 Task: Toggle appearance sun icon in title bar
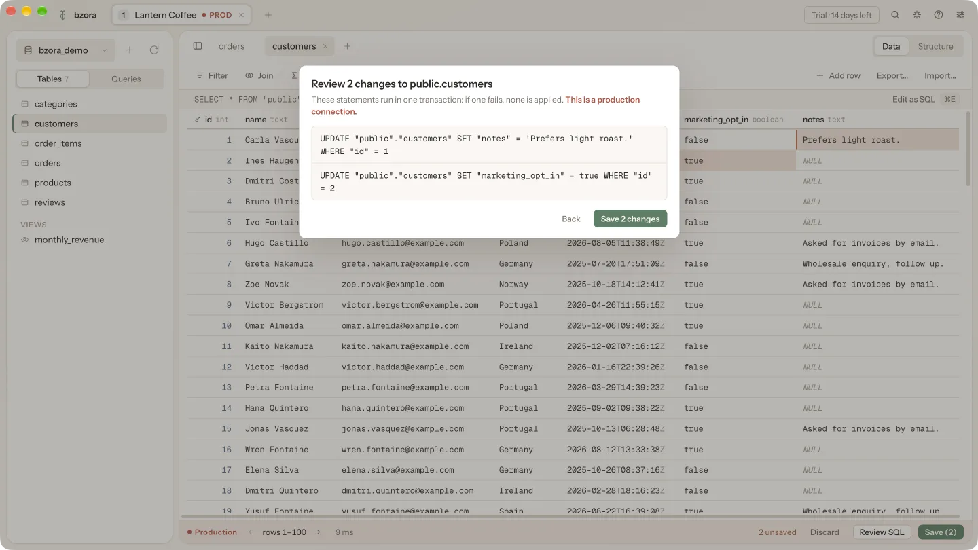click(917, 15)
